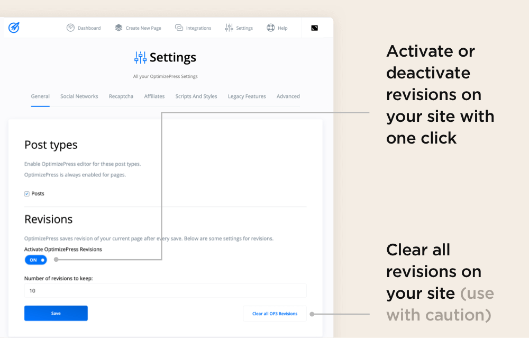
Task: Open Dashboard from top navigation
Action: click(89, 28)
